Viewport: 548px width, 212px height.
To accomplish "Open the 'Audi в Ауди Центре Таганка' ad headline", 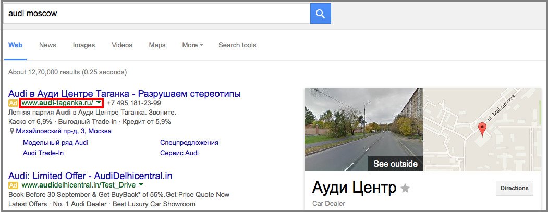I will pyautogui.click(x=125, y=94).
